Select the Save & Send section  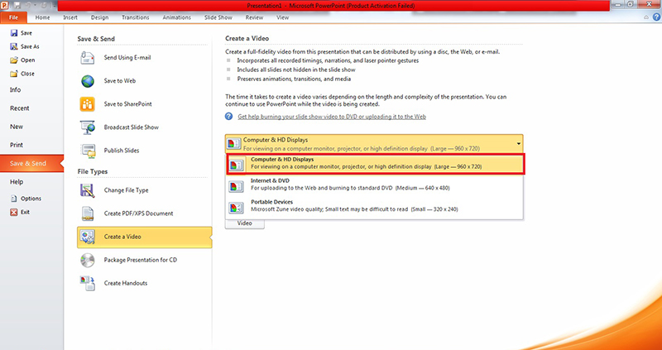pos(31,163)
